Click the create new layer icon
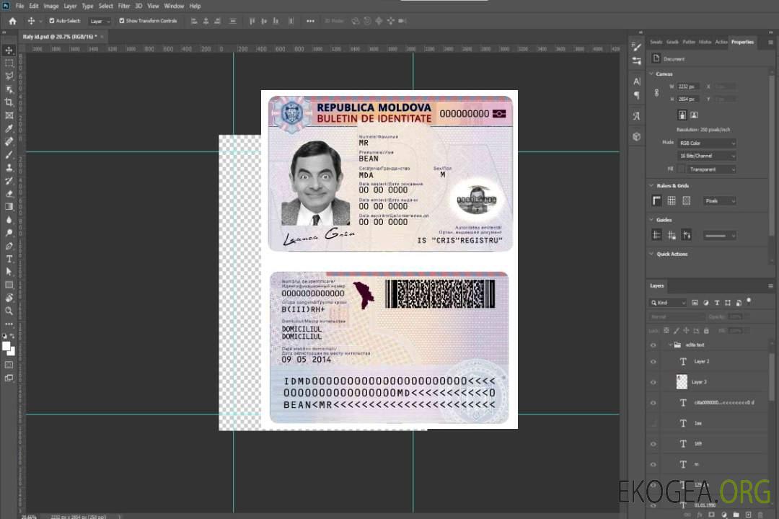This screenshot has height=519, width=779. [x=748, y=515]
